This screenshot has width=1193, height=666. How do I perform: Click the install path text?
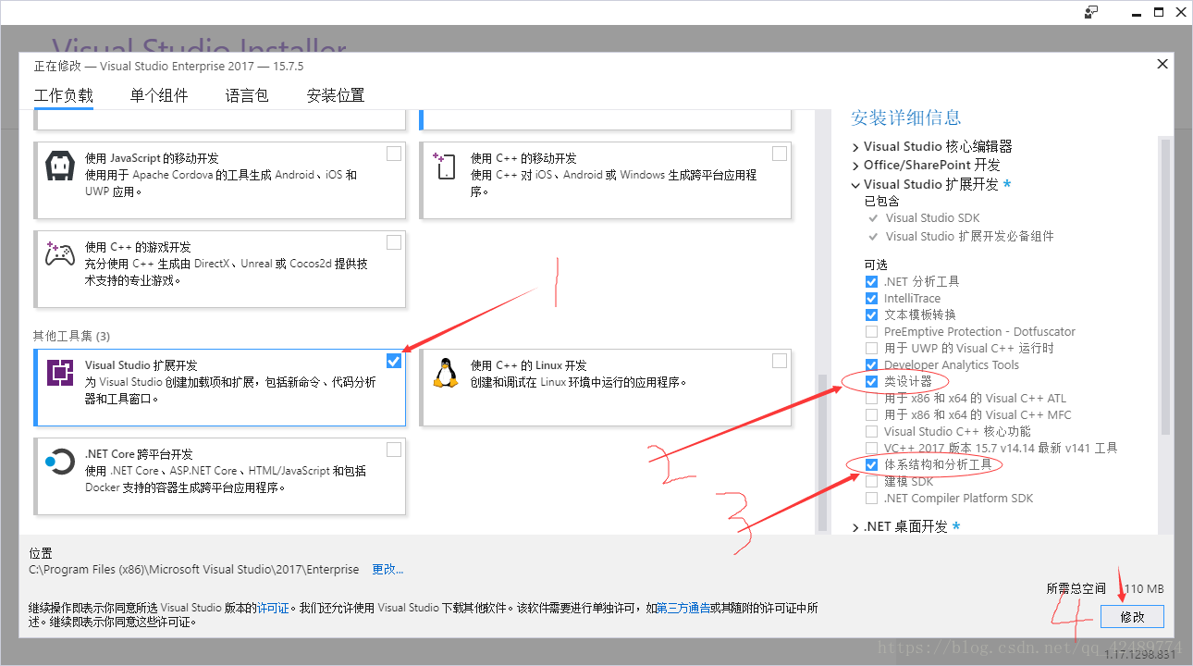coord(194,569)
